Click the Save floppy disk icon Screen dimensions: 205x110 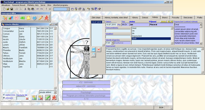point(12,9)
